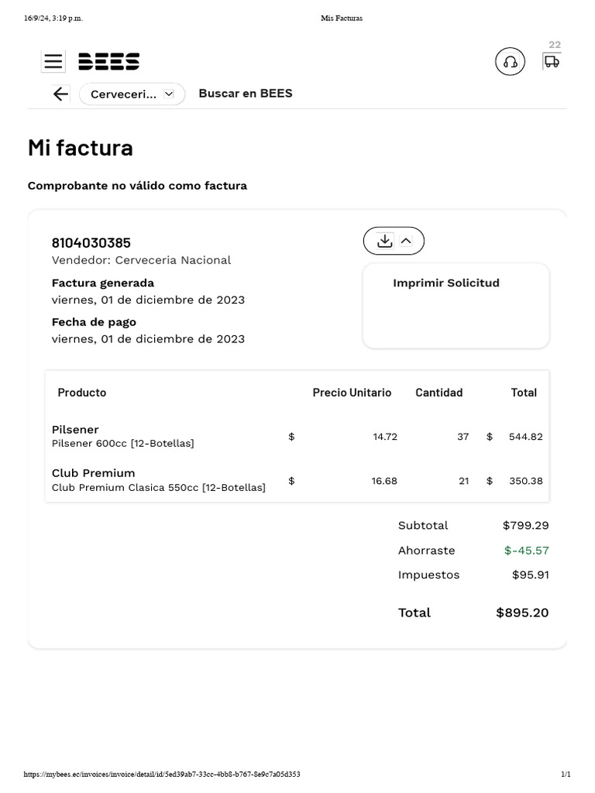Click the Producto column header

82,393
